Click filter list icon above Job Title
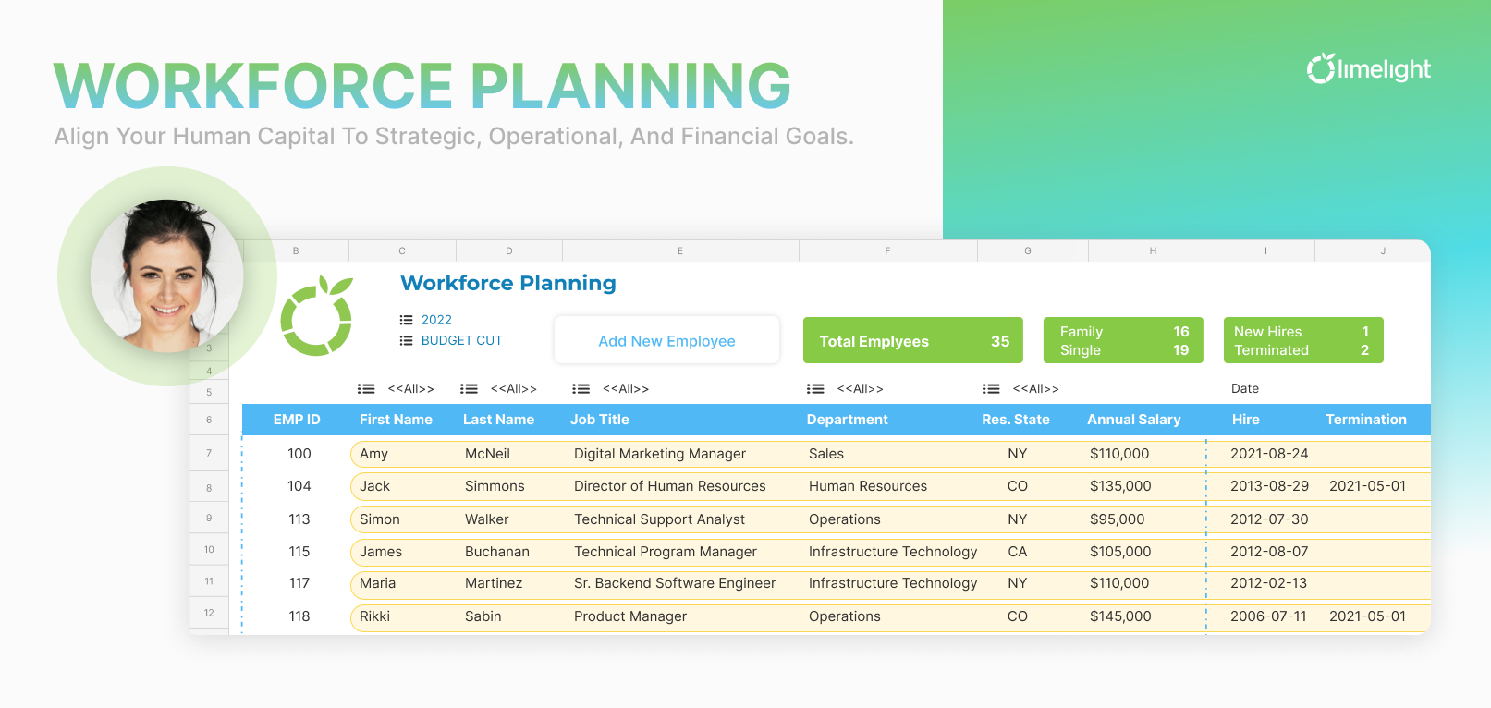This screenshot has height=708, width=1491. [581, 389]
